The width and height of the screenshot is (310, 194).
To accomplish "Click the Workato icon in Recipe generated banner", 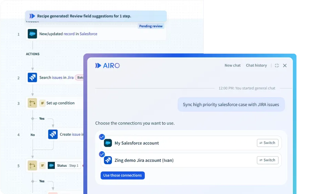I will click(32, 16).
